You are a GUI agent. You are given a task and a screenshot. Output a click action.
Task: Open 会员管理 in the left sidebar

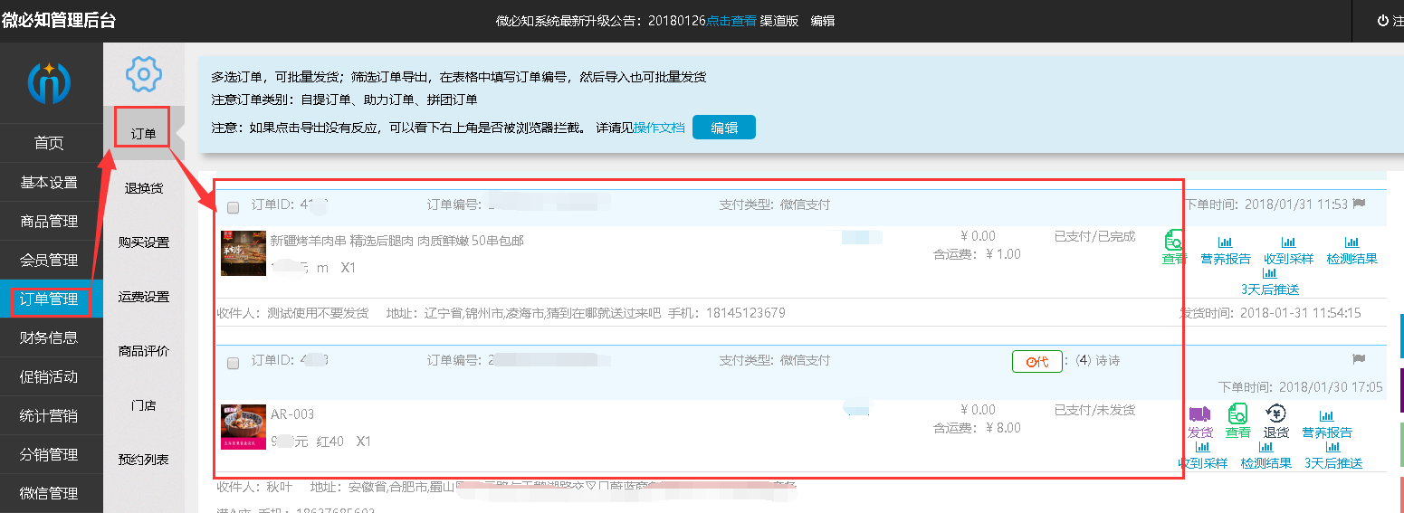point(49,260)
